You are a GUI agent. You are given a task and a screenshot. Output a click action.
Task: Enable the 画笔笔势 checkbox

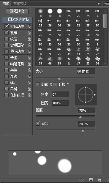click(x=7, y=64)
